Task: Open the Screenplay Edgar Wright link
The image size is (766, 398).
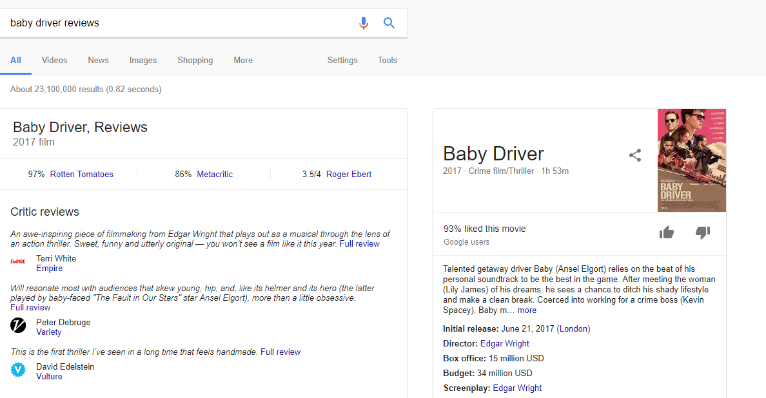Action: (x=517, y=388)
